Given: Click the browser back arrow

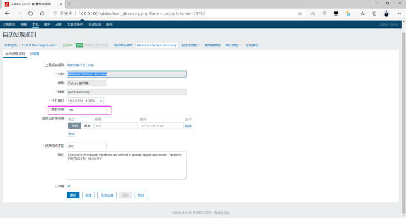Looking at the screenshot, I should [7, 14].
